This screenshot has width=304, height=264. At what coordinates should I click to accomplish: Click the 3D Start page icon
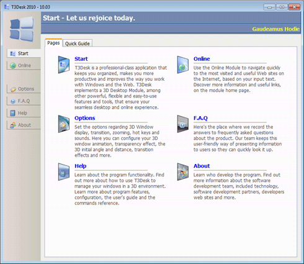[64, 65]
